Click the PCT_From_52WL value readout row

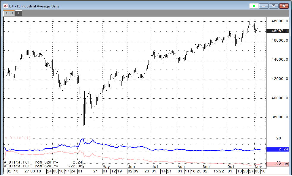43,166
